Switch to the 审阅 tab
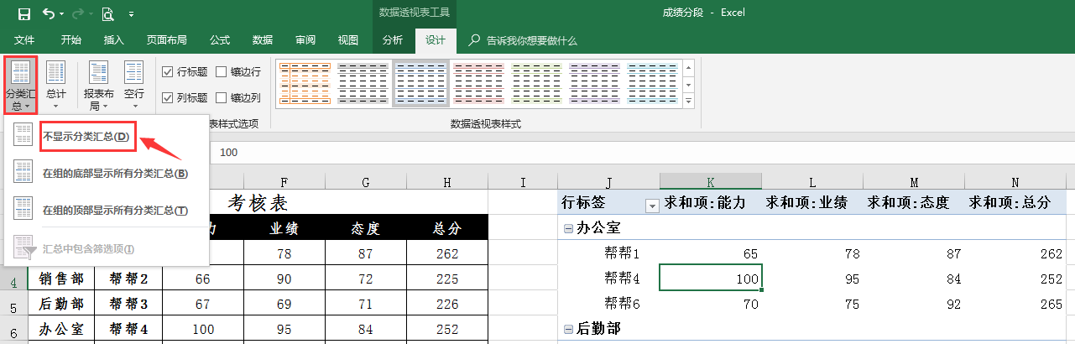1075x344 pixels. pos(305,40)
